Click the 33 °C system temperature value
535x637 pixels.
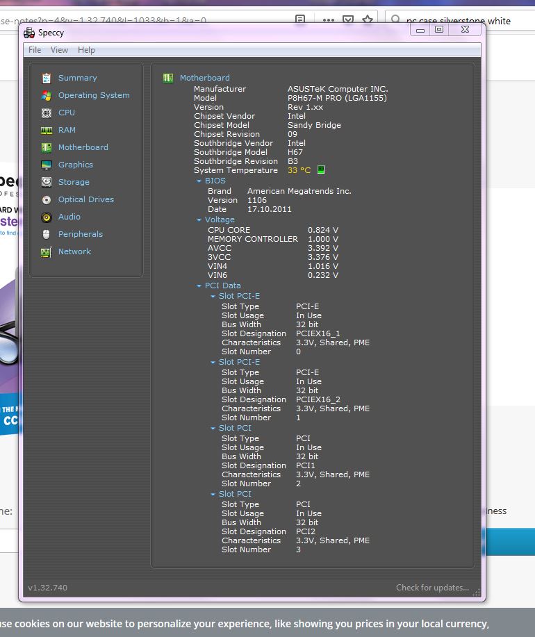(299, 170)
